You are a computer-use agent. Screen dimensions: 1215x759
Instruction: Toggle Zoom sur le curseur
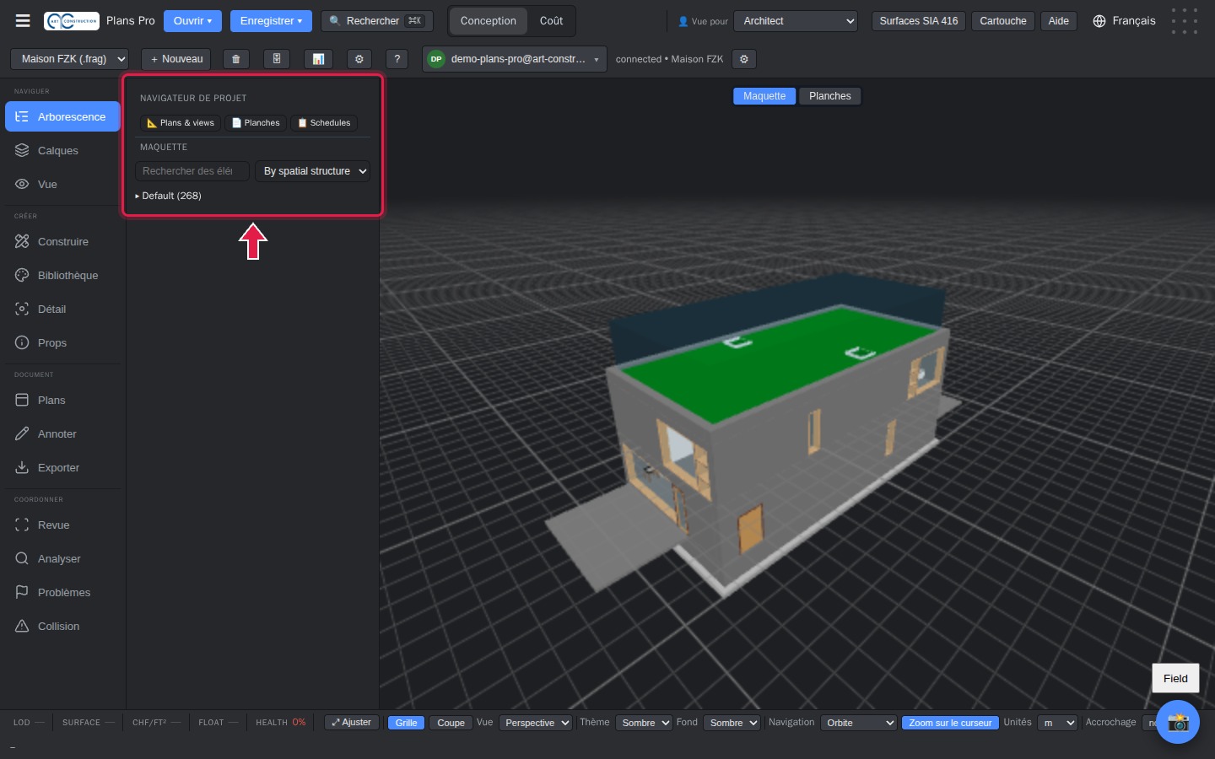(950, 723)
